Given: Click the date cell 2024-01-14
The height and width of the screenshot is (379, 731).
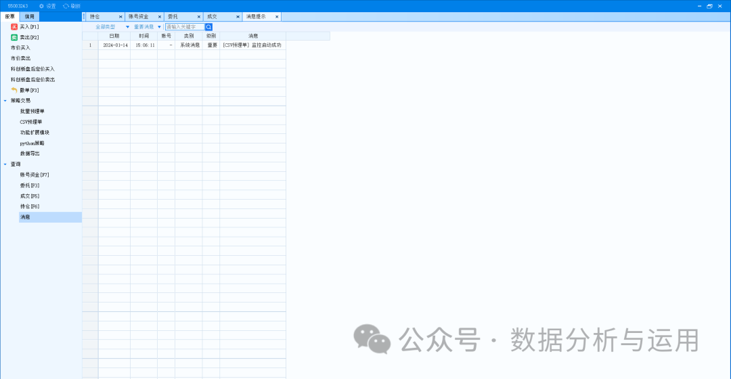Looking at the screenshot, I should pos(115,45).
